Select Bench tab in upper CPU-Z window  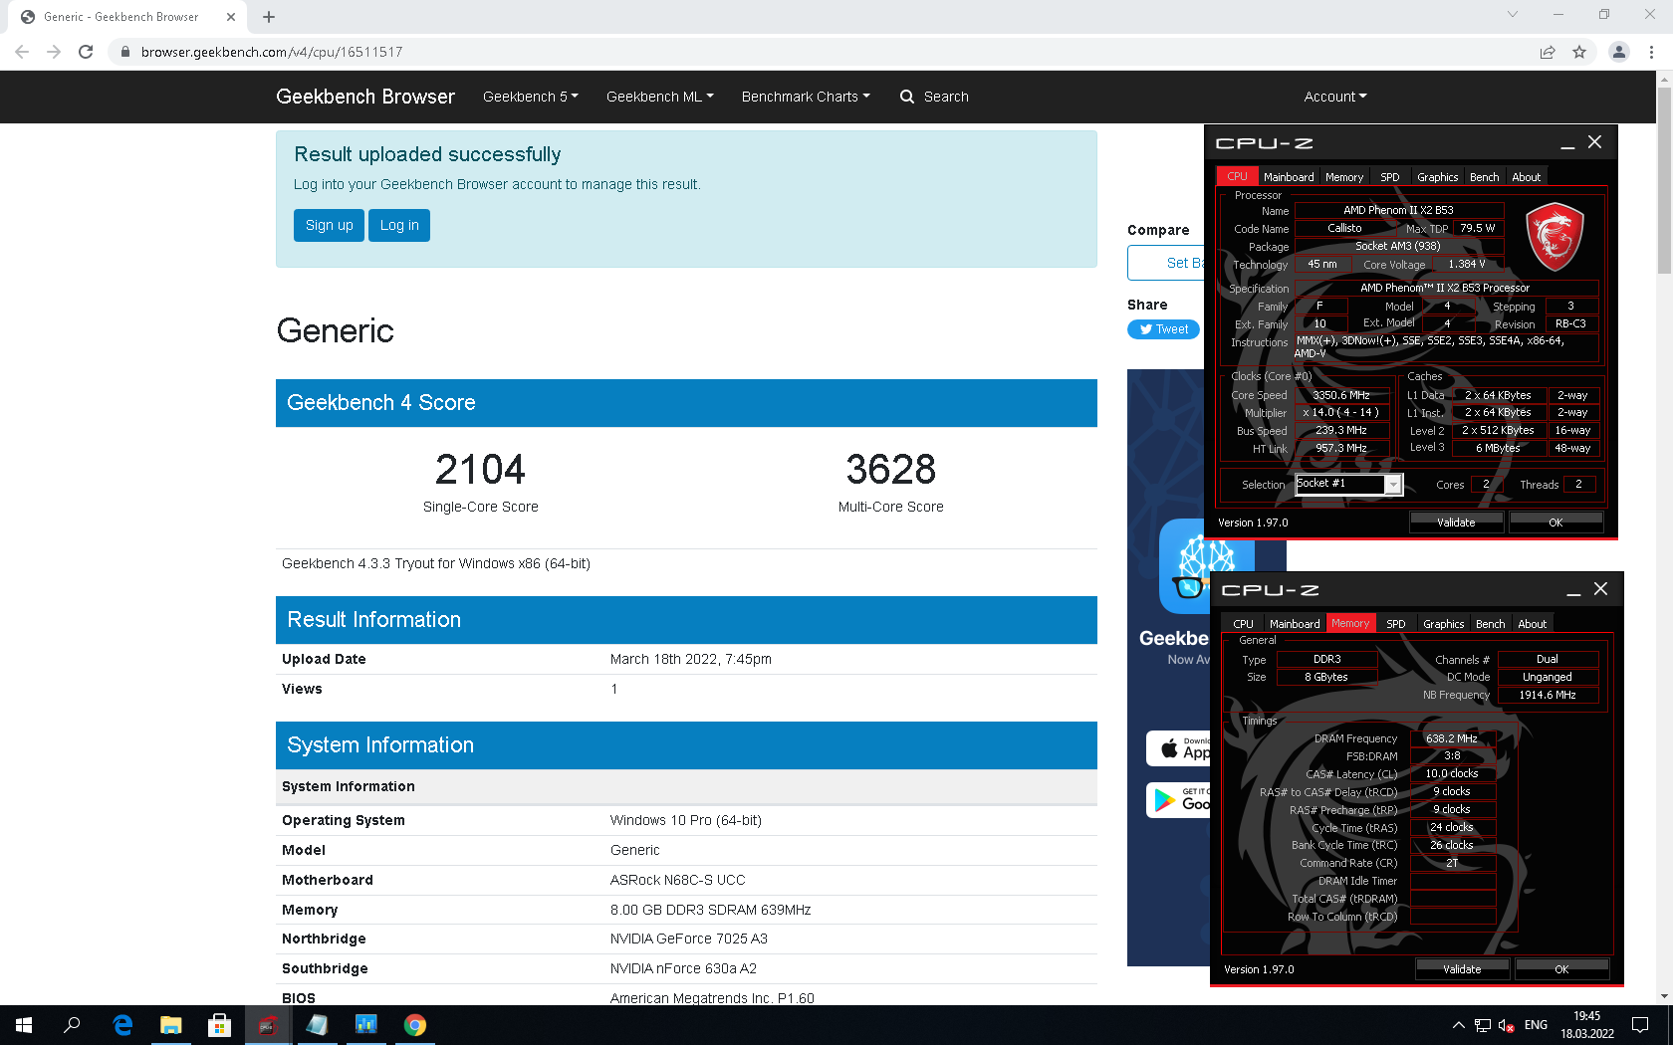pos(1485,177)
